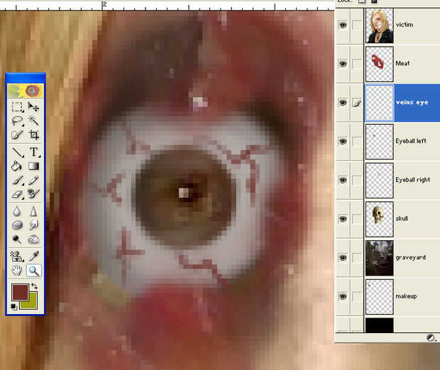The height and width of the screenshot is (370, 440).
Task: Swap foreground and background colors
Action: click(34, 286)
